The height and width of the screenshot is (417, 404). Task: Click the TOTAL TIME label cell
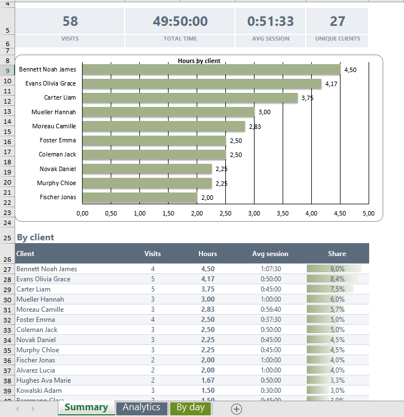click(x=180, y=41)
